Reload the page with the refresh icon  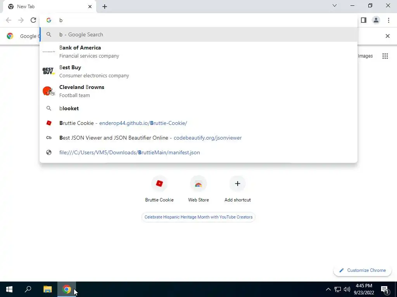point(33,20)
